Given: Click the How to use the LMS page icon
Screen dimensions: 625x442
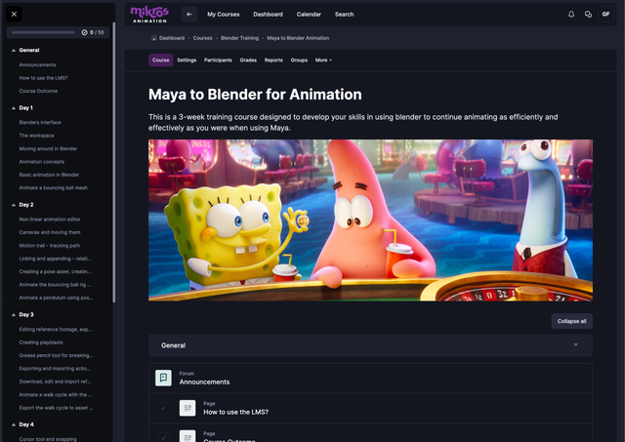Looking at the screenshot, I should point(187,408).
